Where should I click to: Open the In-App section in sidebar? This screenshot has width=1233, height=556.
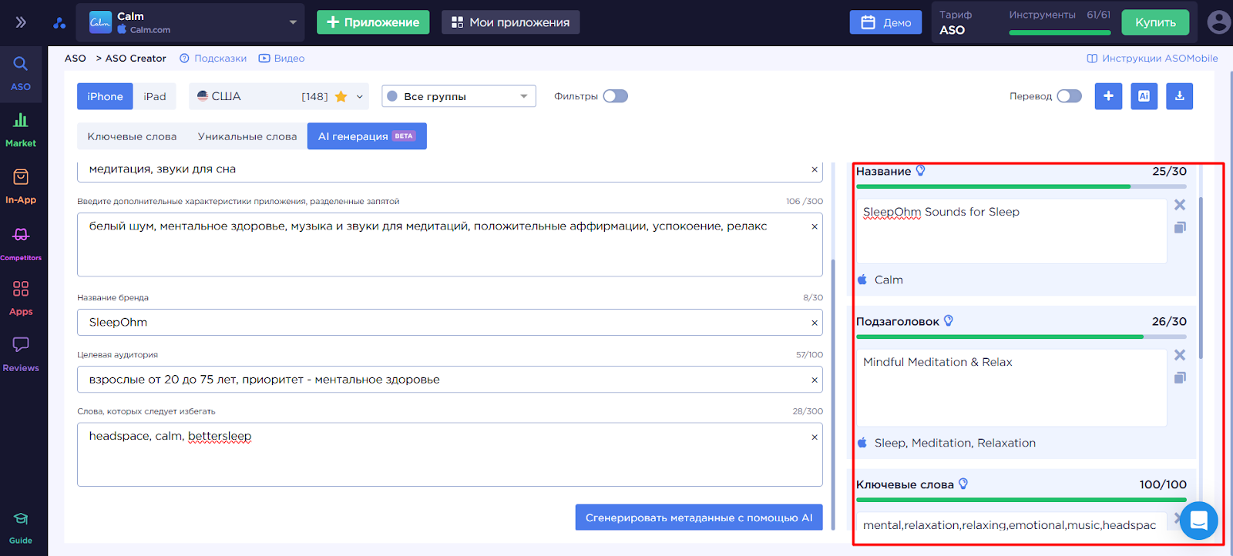coord(21,186)
